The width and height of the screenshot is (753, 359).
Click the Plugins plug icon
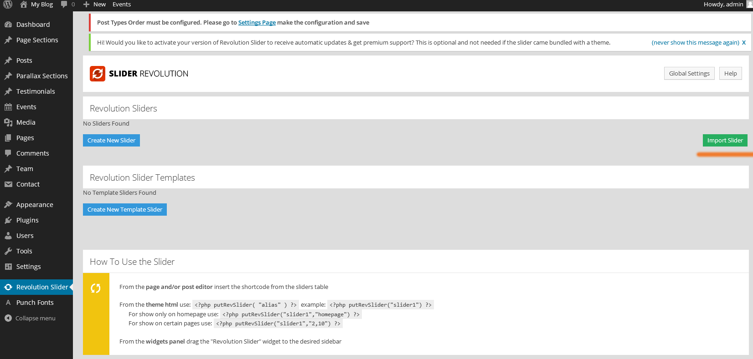8,220
